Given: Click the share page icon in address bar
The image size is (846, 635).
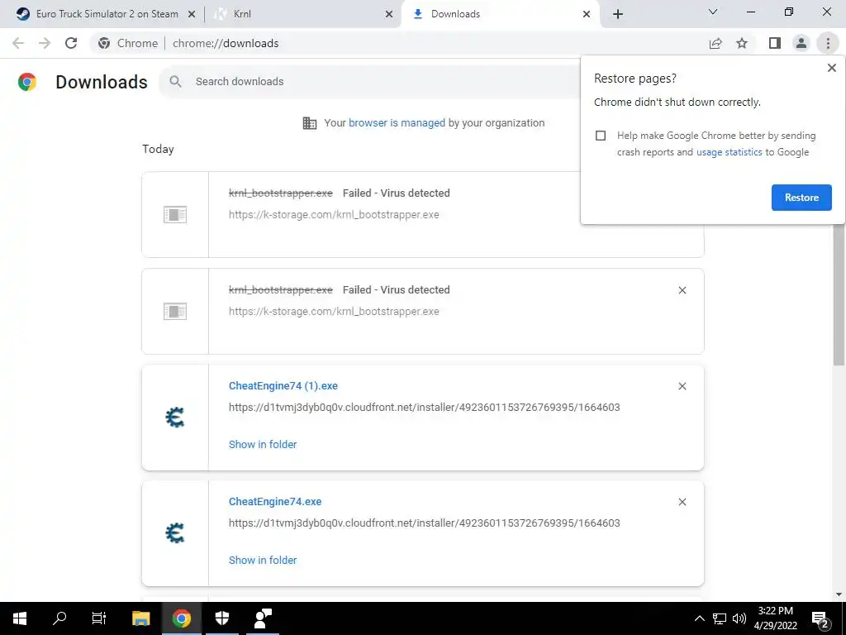Looking at the screenshot, I should pyautogui.click(x=715, y=43).
